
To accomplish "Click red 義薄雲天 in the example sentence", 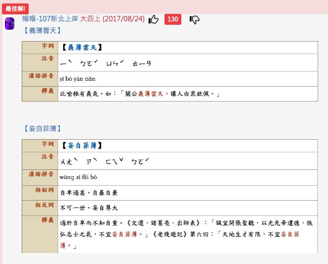I will pyautogui.click(x=150, y=94).
